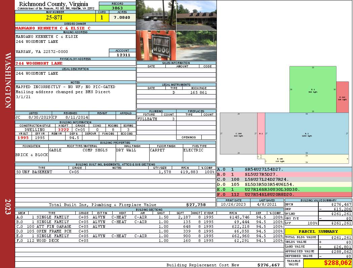The image size is (353, 268).
Task: Click the year built value 1995 in red
Action: 23,138
